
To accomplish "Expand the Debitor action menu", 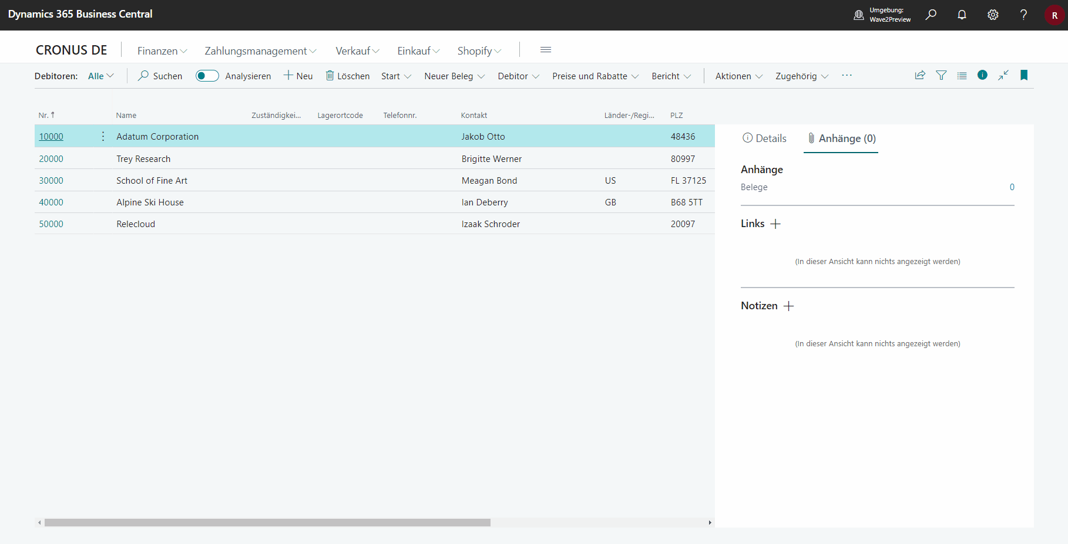I will [519, 76].
